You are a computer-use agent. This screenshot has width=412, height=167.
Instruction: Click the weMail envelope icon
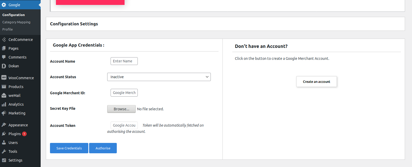pyautogui.click(x=4, y=96)
